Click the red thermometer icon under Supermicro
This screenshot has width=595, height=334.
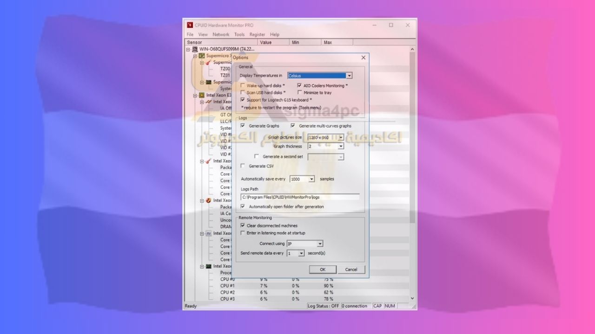209,62
